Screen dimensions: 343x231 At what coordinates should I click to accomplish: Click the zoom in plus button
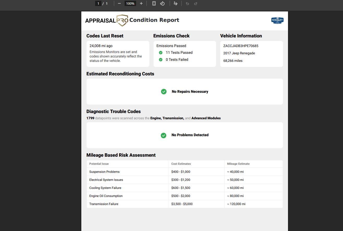pos(141,3)
